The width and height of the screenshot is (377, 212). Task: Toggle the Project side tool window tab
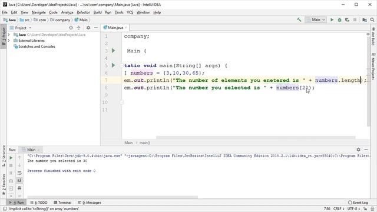coord(4,37)
